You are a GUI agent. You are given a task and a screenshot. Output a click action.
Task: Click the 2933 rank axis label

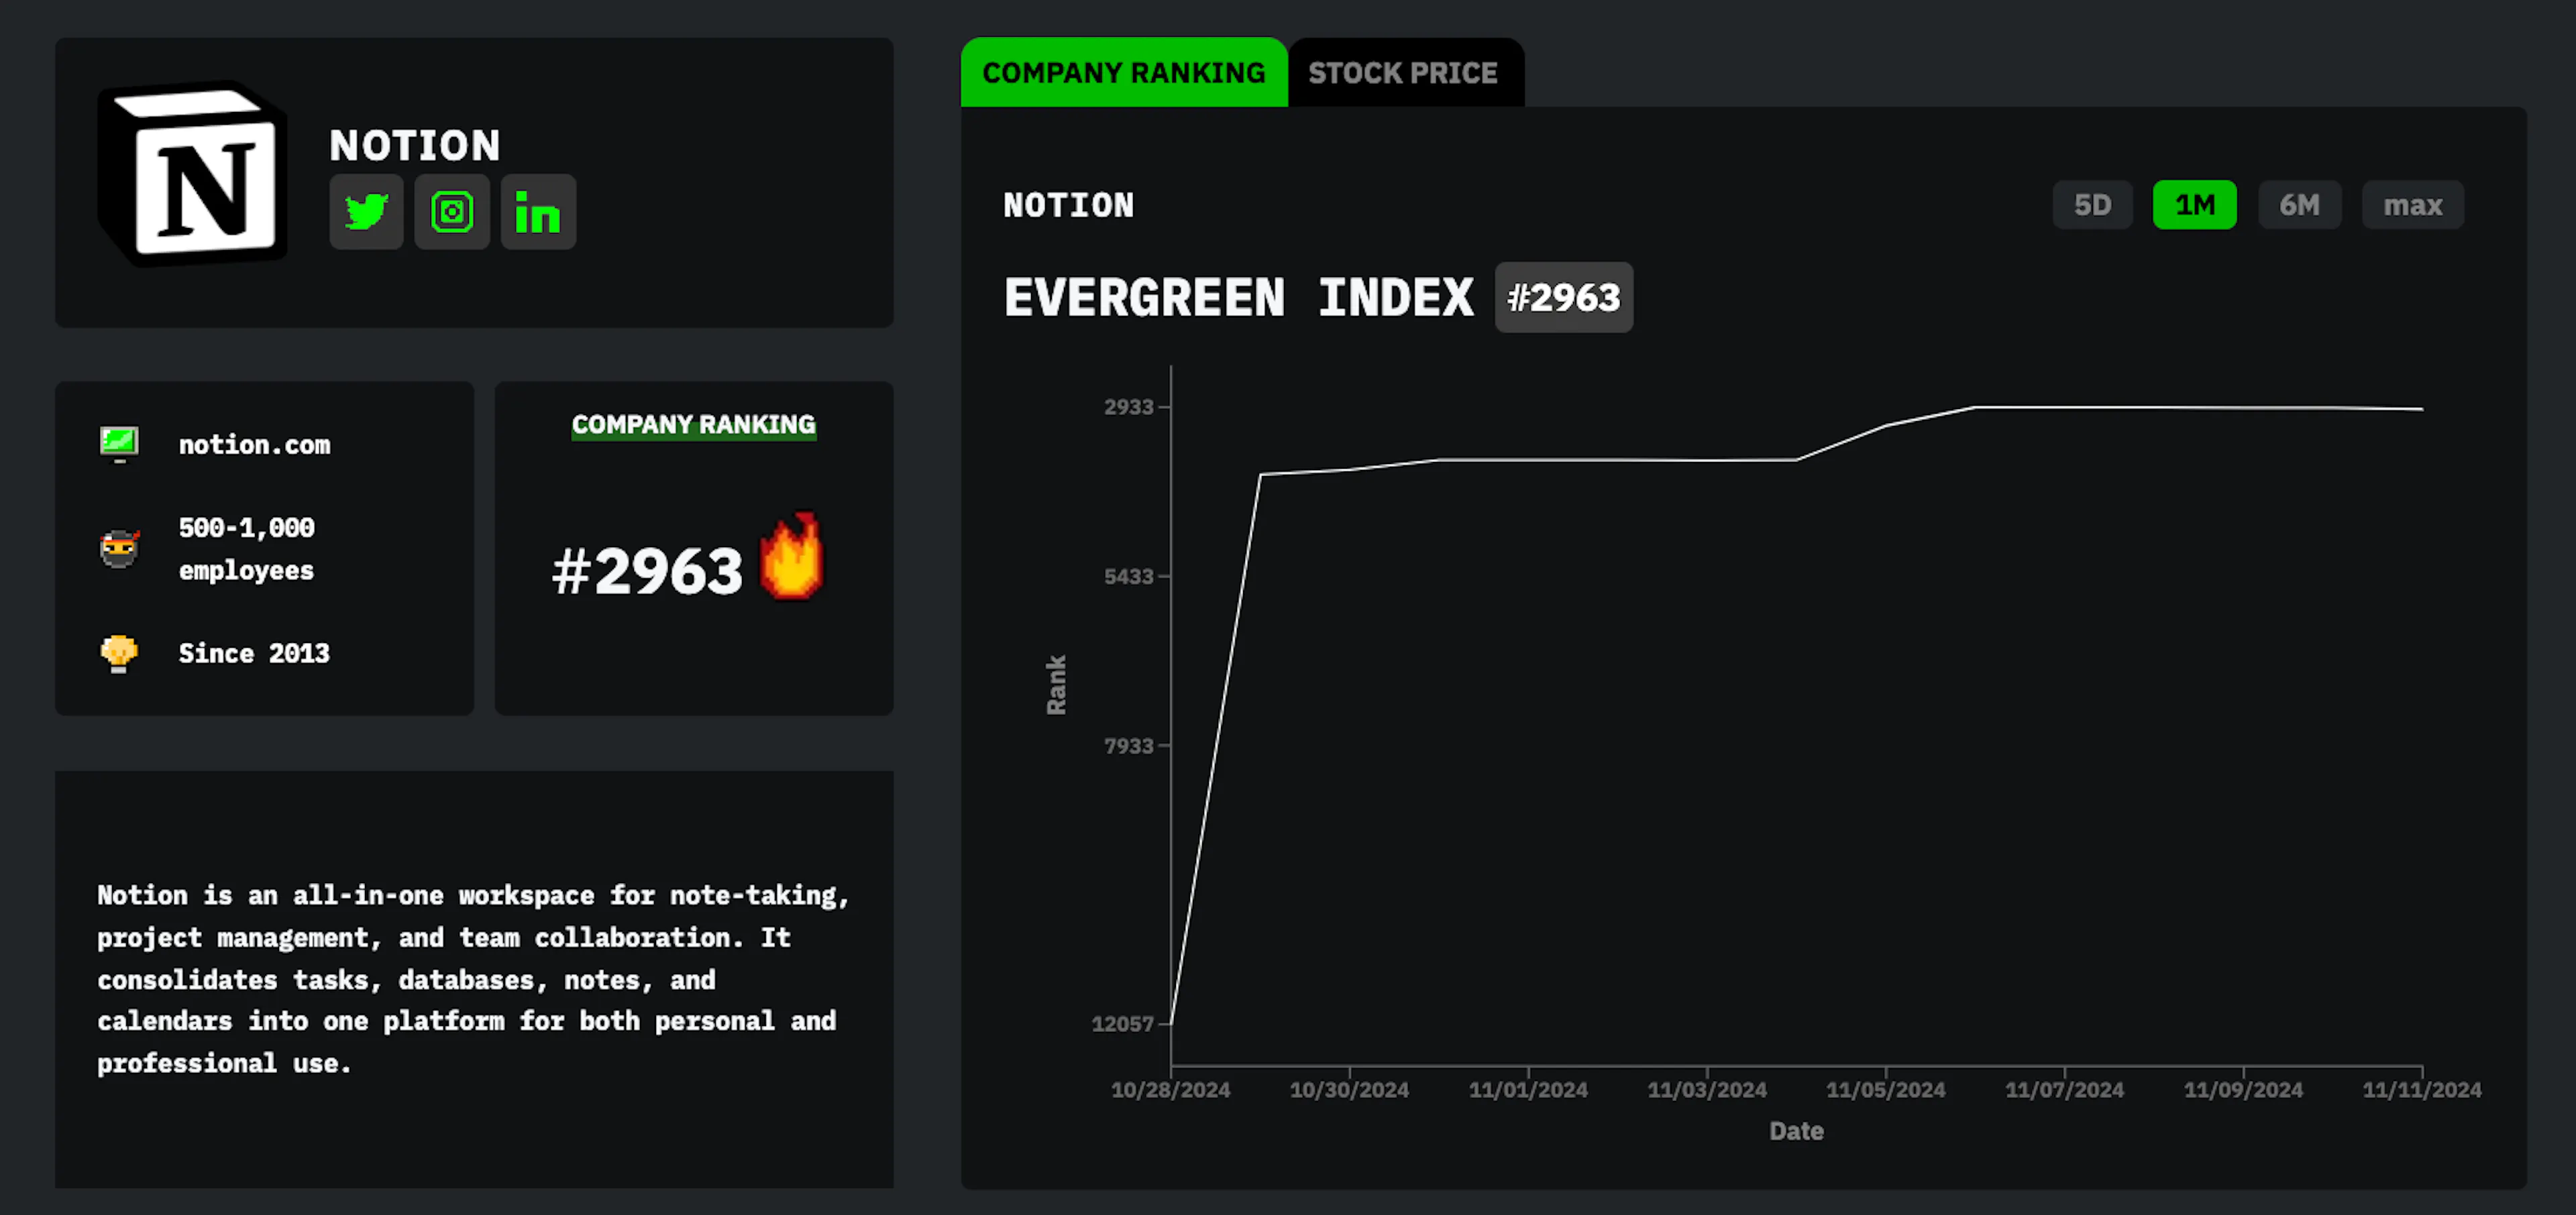pyautogui.click(x=1128, y=406)
